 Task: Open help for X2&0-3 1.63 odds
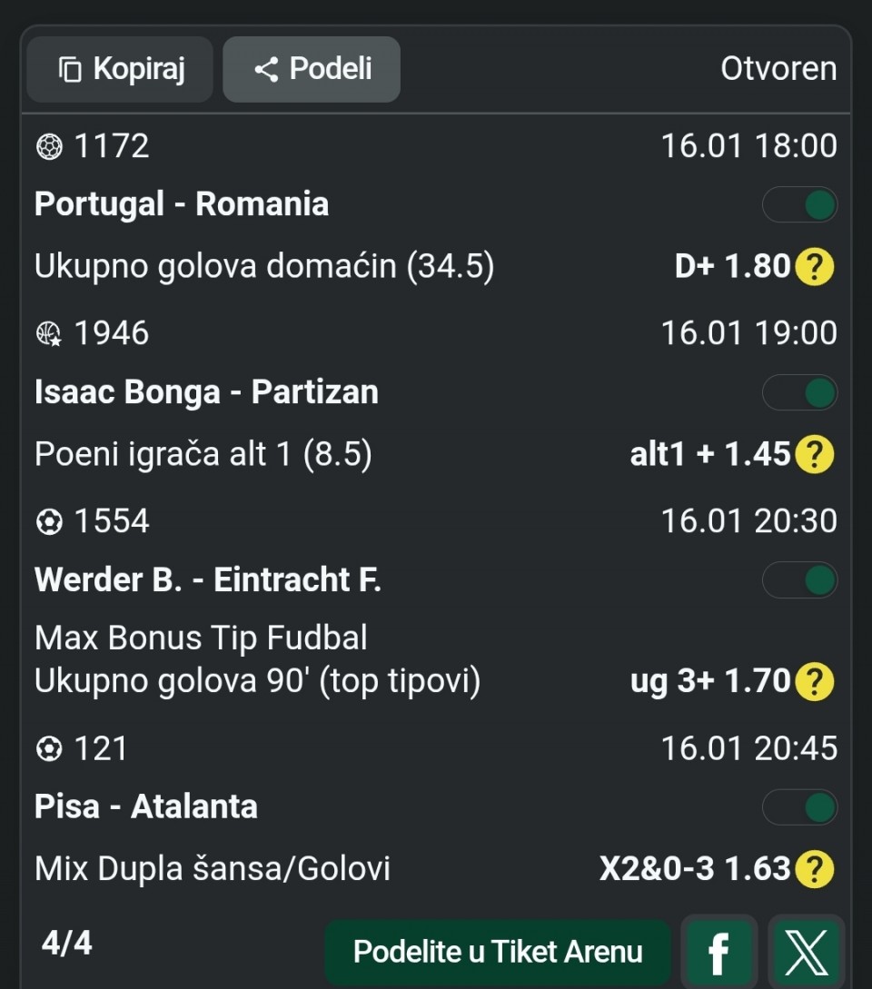pos(814,870)
